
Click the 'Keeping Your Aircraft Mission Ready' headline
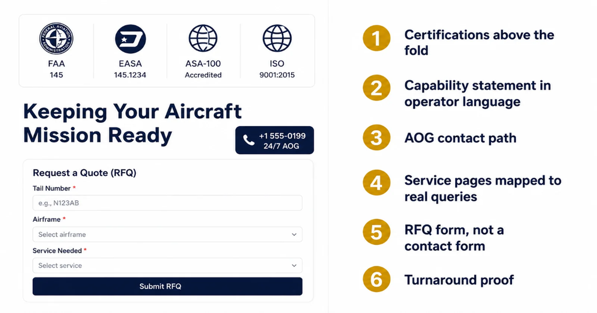coord(132,123)
